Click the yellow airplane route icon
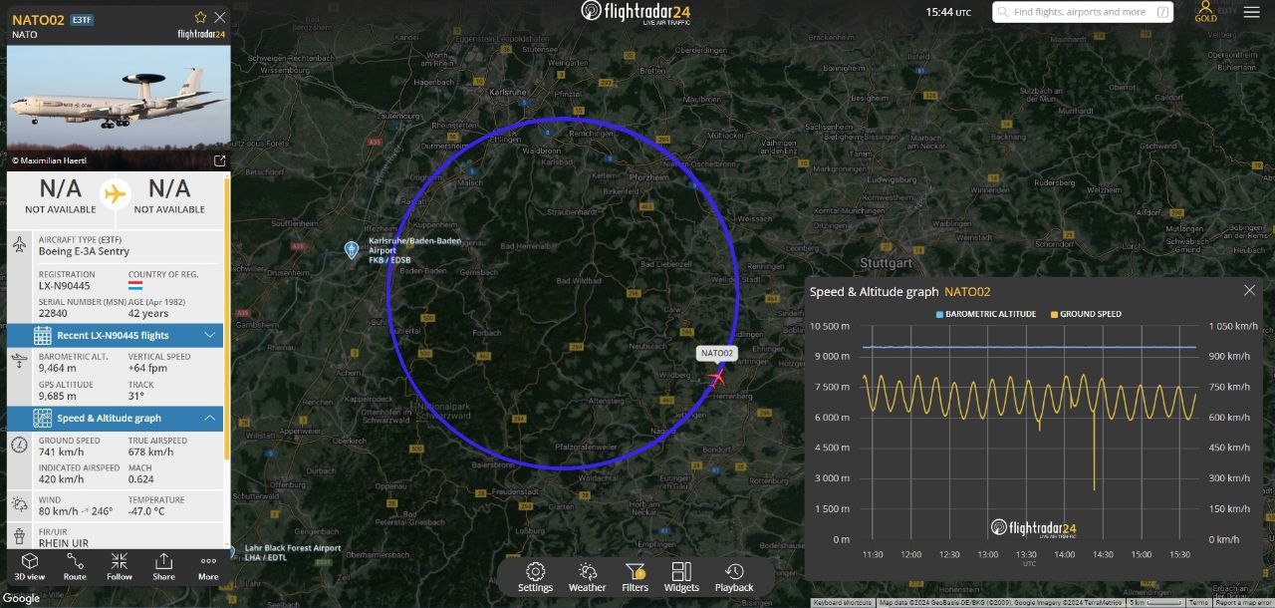The width and height of the screenshot is (1275, 608). (x=116, y=193)
